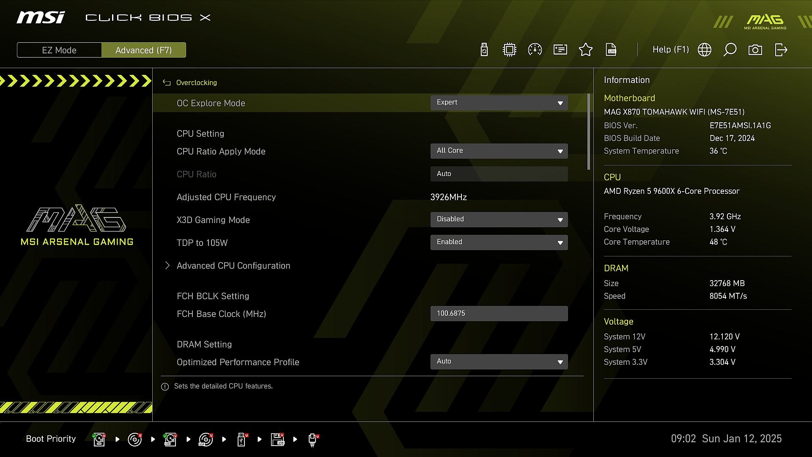Image resolution: width=812 pixels, height=457 pixels.
Task: Go back via the Overcloking breadcrumb arrow
Action: (167, 83)
